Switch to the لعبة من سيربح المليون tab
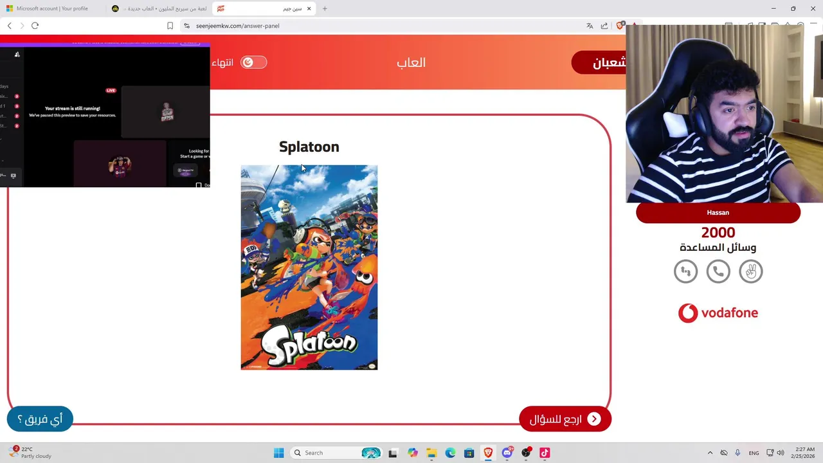 [x=158, y=8]
